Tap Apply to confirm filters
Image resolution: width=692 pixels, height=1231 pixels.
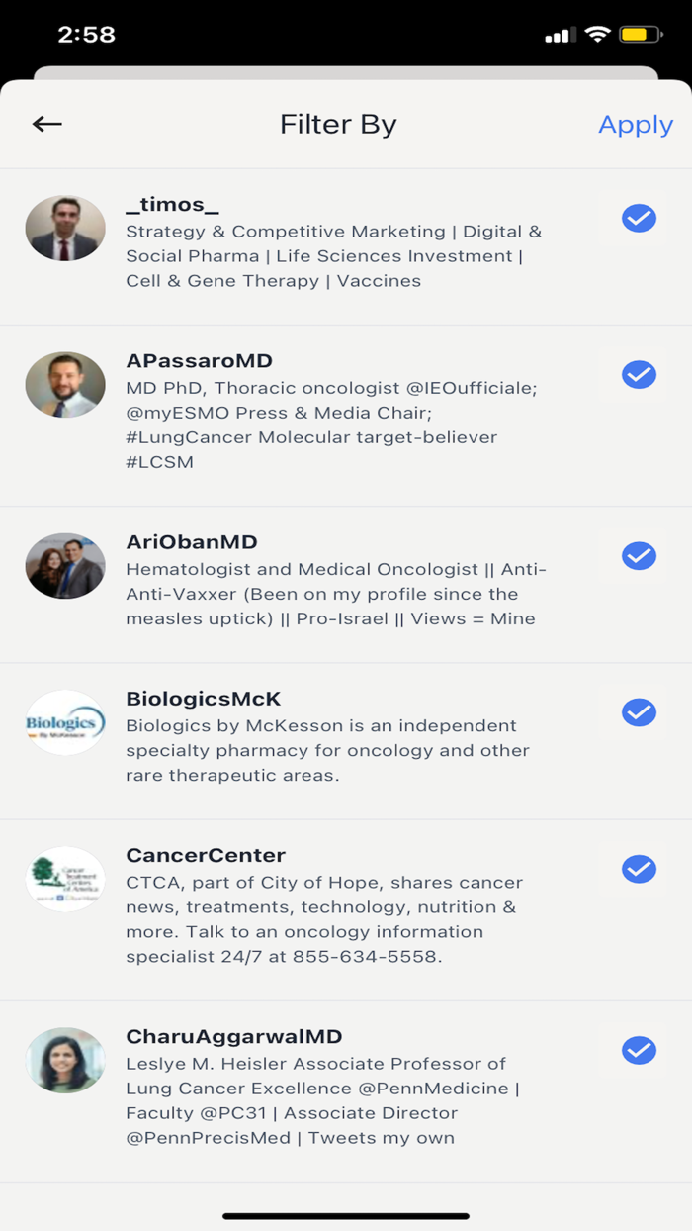pyautogui.click(x=636, y=125)
